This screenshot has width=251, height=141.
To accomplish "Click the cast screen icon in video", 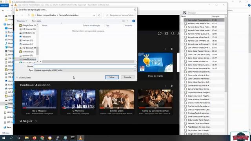I will point(166,33).
